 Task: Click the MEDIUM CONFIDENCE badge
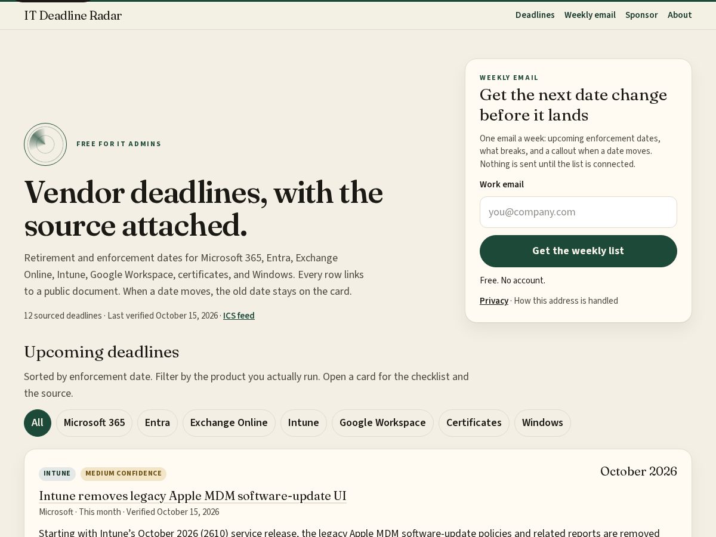click(124, 474)
